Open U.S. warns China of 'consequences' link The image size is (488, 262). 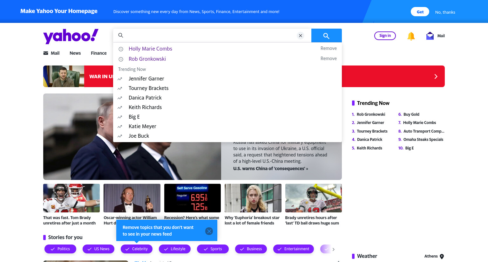pyautogui.click(x=270, y=169)
